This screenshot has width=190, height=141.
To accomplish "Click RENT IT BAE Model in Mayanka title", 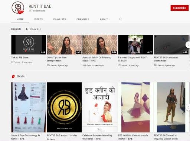I will tap(166, 137).
